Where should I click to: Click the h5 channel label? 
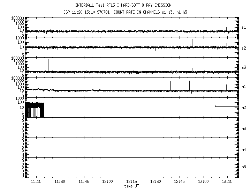244,167
